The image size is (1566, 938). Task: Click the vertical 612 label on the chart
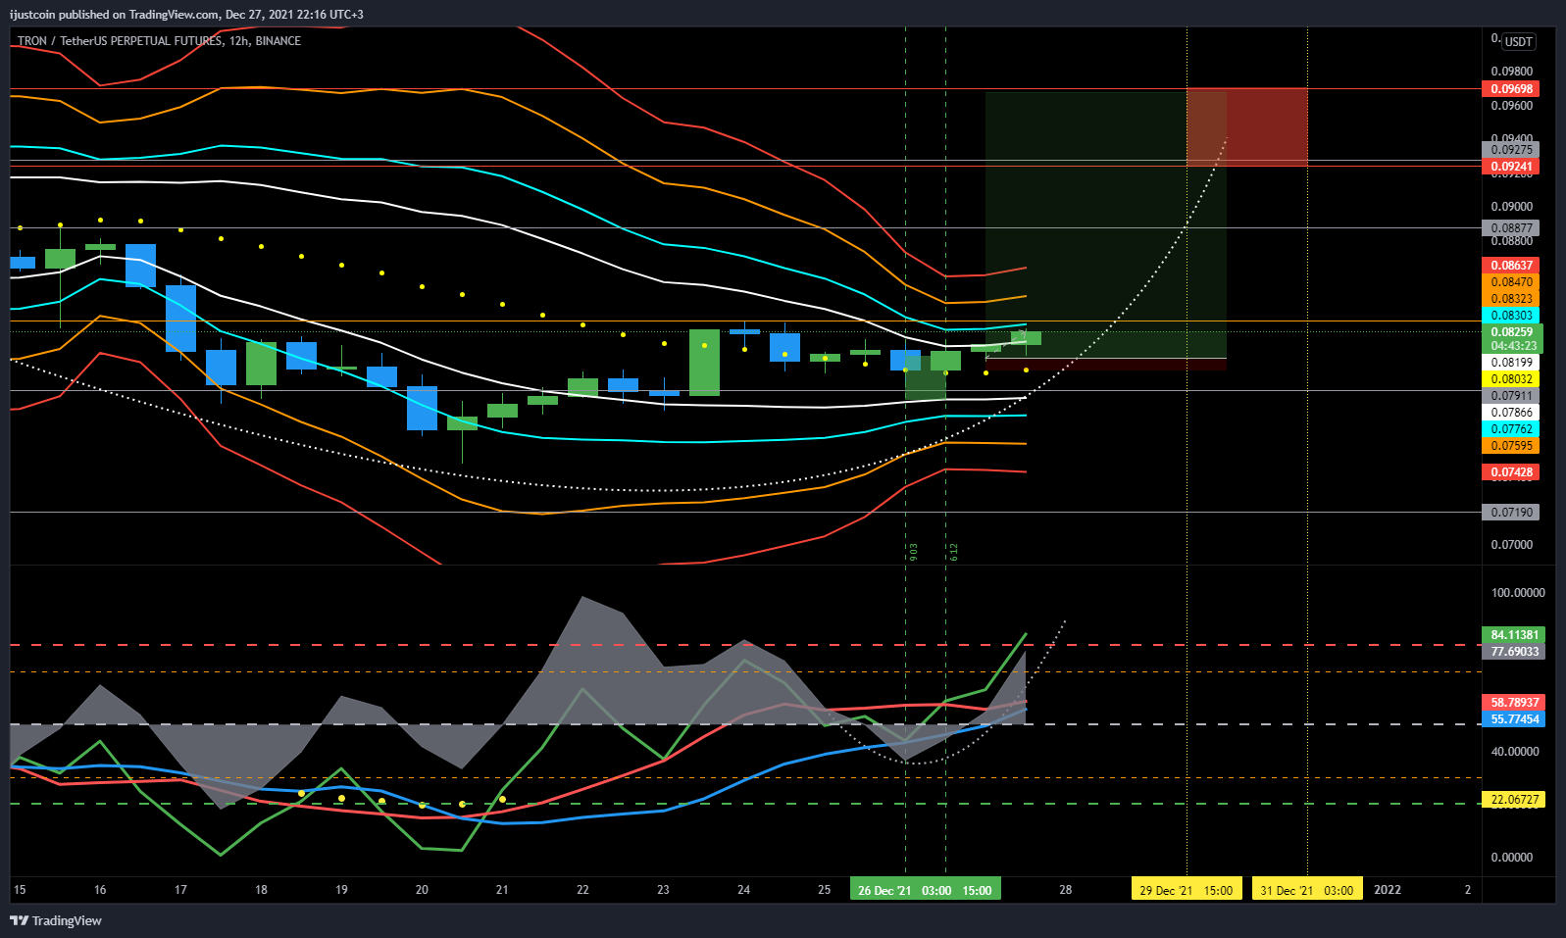(953, 552)
